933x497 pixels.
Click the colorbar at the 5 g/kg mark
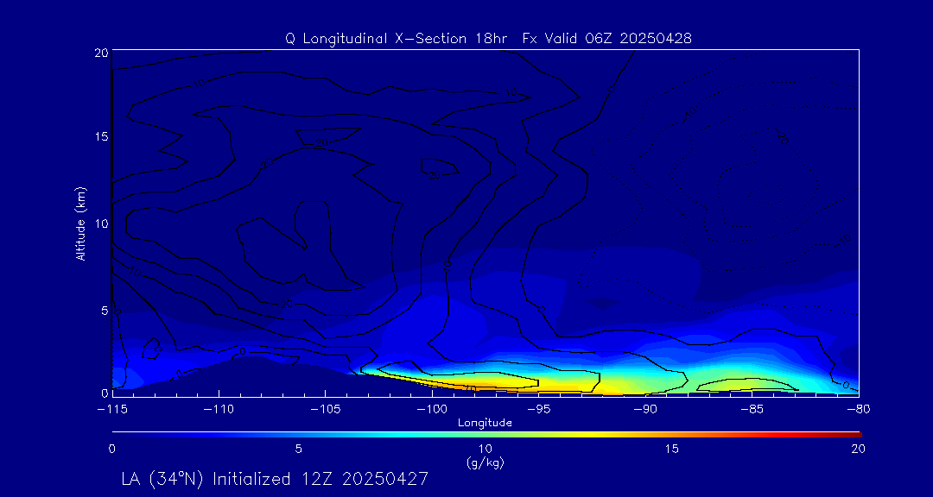click(x=299, y=435)
